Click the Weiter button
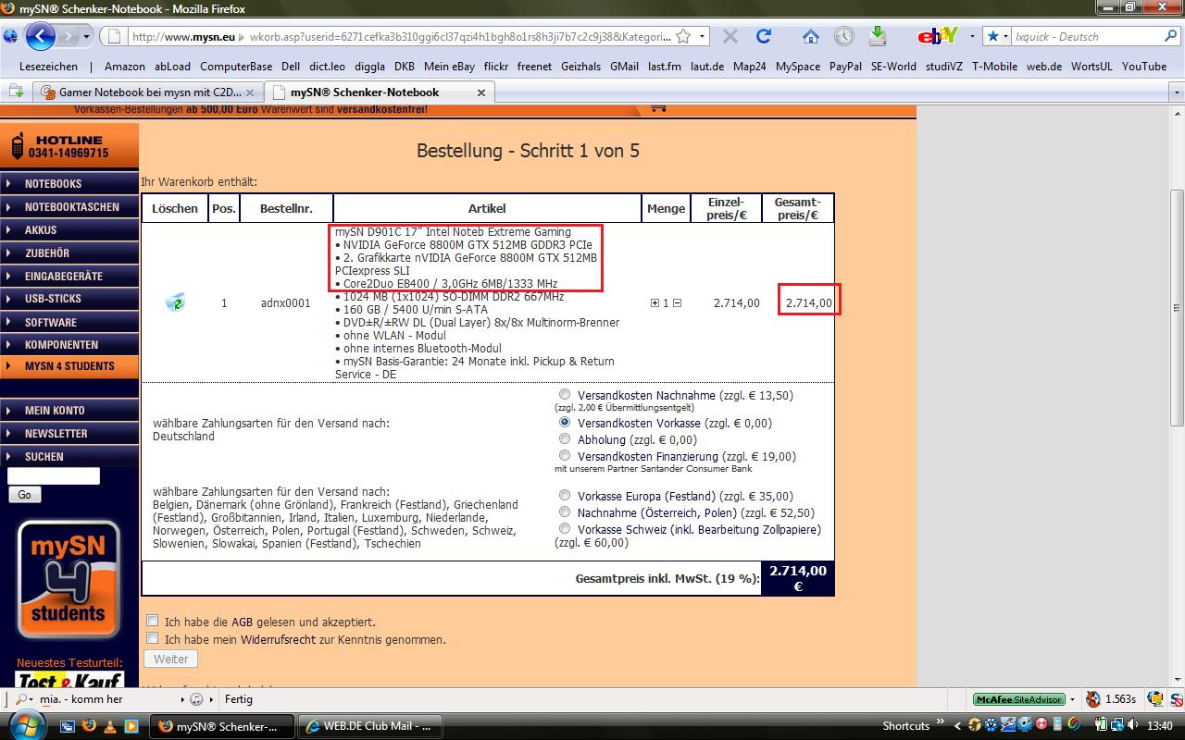This screenshot has height=740, width=1185. 170,659
